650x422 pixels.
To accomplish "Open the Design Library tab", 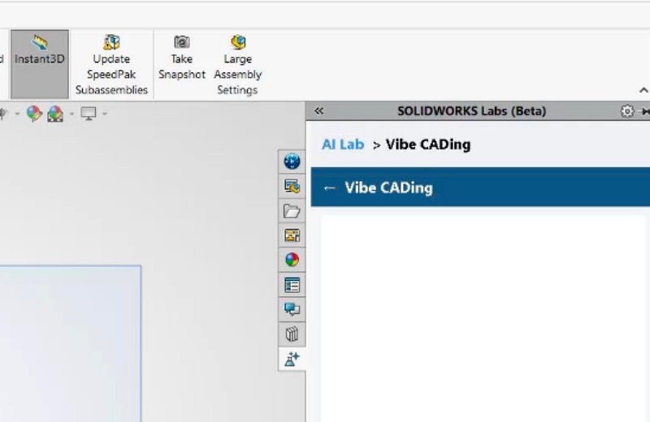I will tap(292, 187).
